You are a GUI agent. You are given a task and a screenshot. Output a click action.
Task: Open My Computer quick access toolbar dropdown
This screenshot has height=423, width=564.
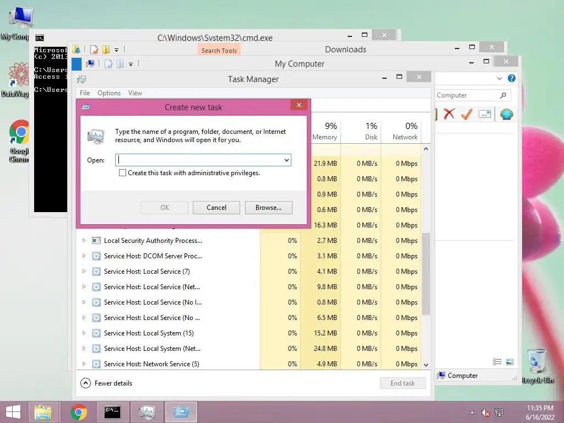tap(131, 64)
